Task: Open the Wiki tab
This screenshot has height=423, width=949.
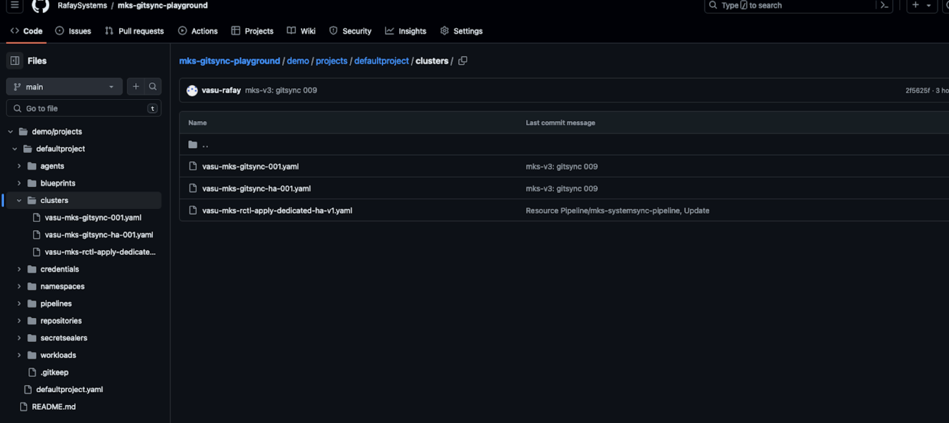Action: 301,31
